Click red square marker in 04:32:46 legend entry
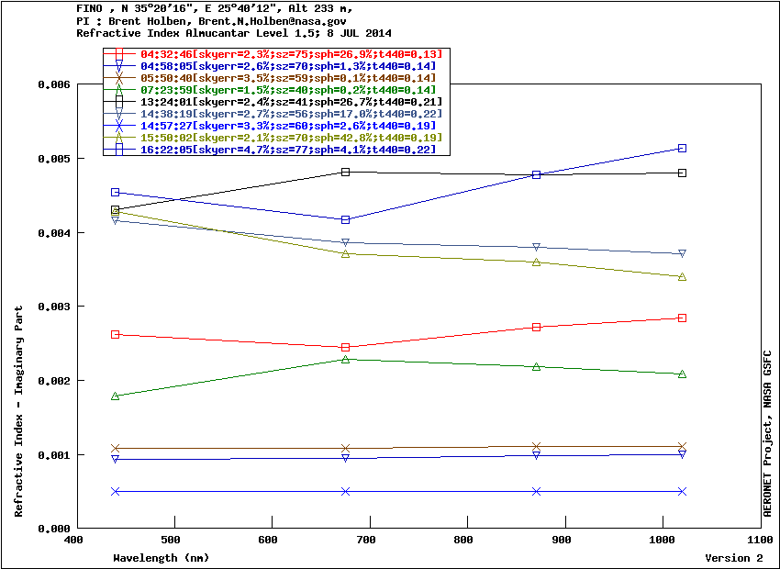 tap(118, 54)
